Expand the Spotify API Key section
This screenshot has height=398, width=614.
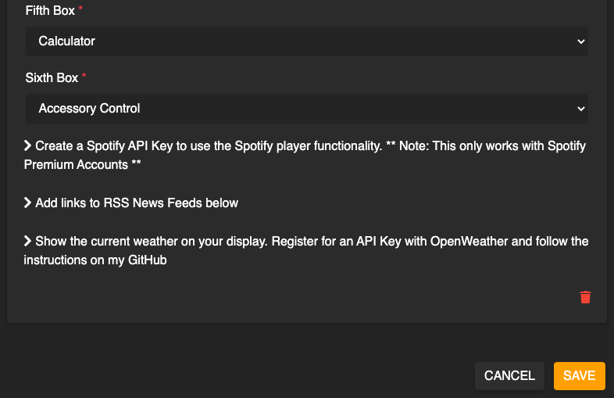(x=305, y=156)
